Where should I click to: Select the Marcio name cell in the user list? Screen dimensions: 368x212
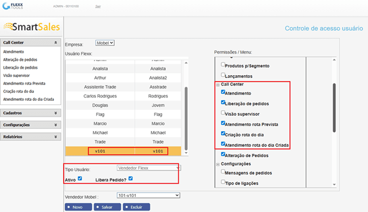[x=100, y=123]
